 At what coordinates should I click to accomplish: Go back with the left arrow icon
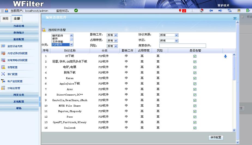[211, 11]
